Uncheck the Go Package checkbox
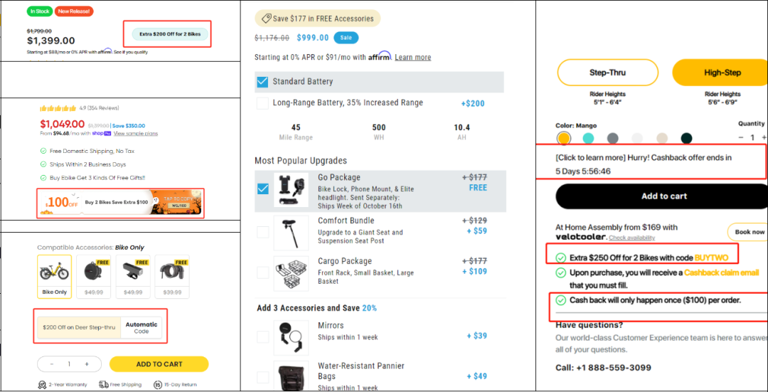Viewport: 768px width, 392px height. tap(263, 189)
